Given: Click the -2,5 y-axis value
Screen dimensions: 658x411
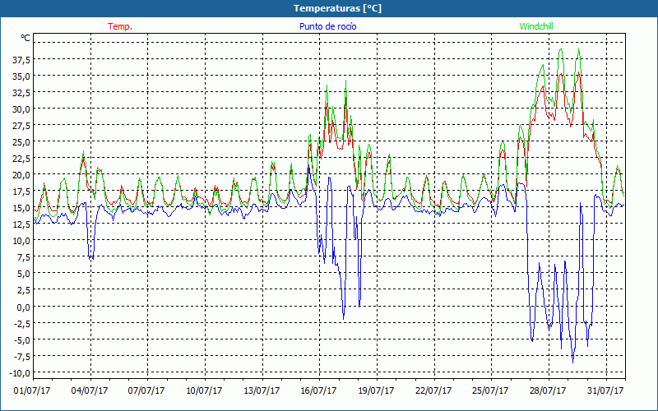Looking at the screenshot, I should pos(21,323).
